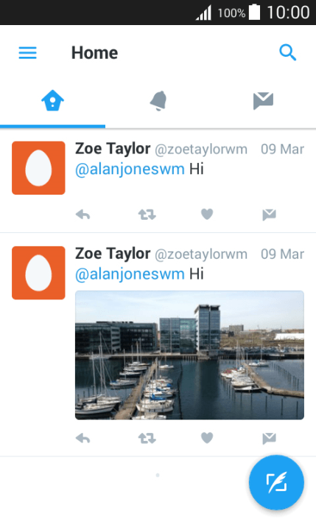Image resolution: width=316 pixels, height=528 pixels.
Task: Like the marina photo tweet
Action: point(207,438)
